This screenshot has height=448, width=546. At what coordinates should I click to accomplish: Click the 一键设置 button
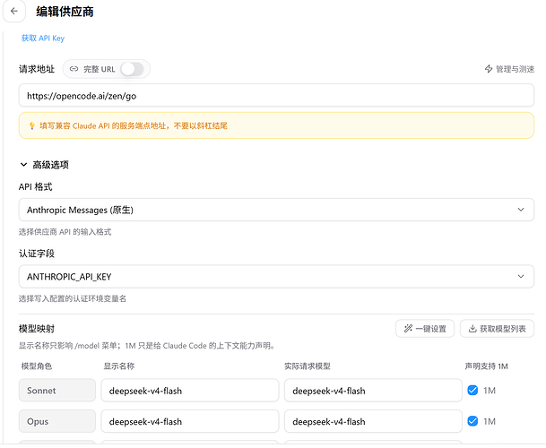425,329
